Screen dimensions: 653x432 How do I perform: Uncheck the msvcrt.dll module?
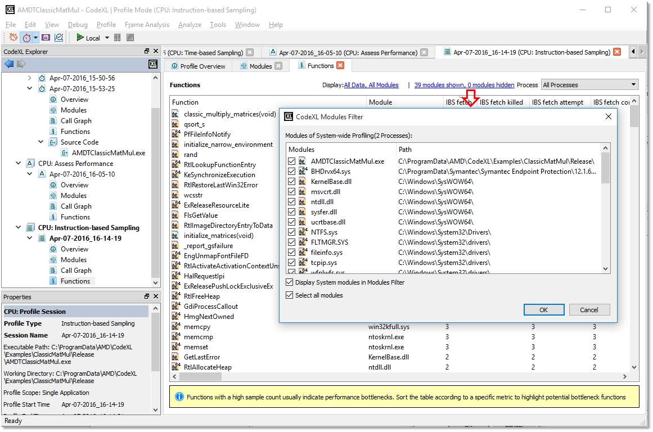pos(291,192)
